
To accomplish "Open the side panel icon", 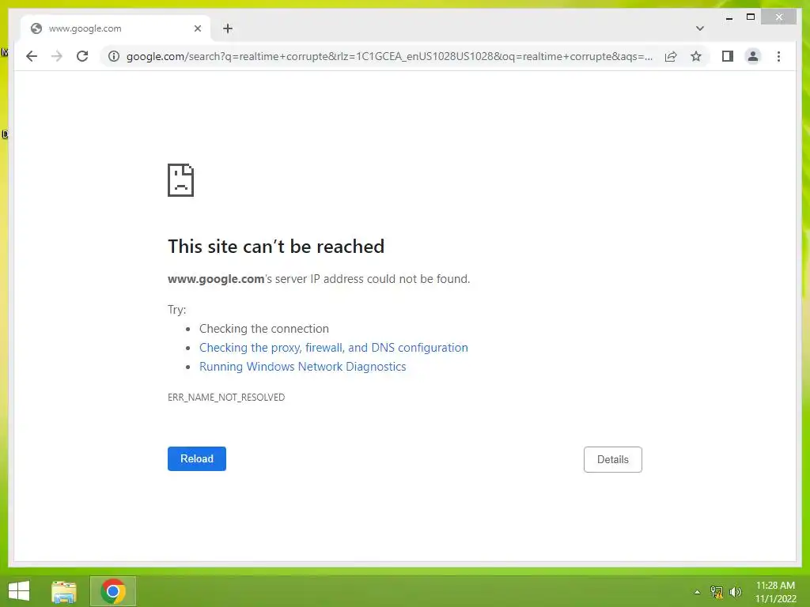I will pos(728,56).
